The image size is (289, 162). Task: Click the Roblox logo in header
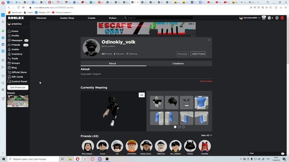[16, 18]
